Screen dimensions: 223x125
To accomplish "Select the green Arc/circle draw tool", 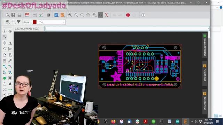I will 5,78.
